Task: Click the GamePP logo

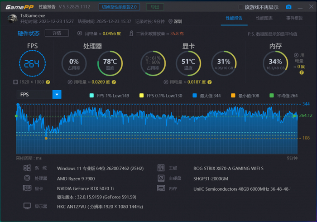Action: (19, 7)
